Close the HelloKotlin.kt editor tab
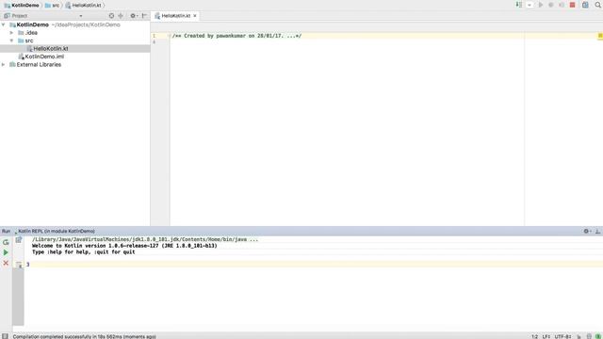Image resolution: width=603 pixels, height=339 pixels. 195,16
